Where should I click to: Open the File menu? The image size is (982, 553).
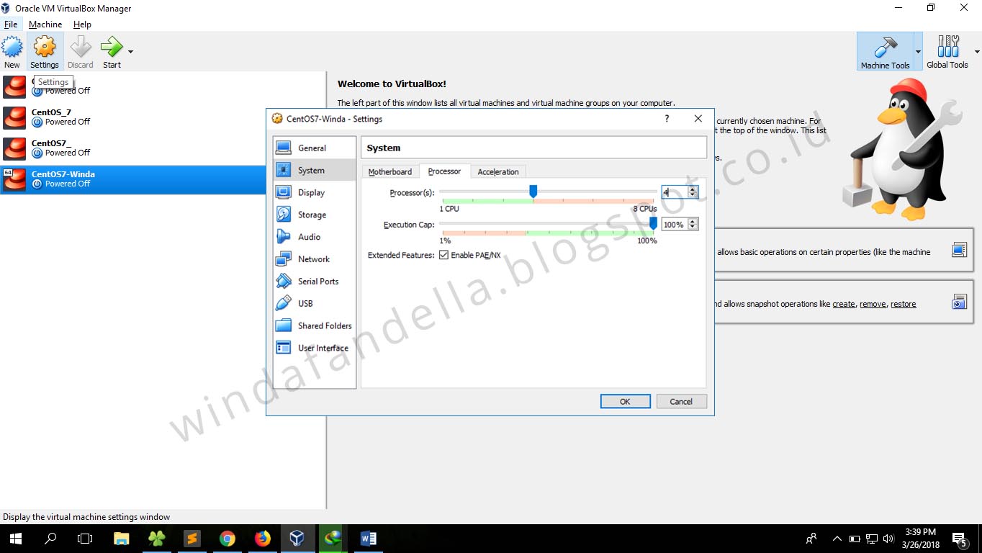tap(11, 24)
